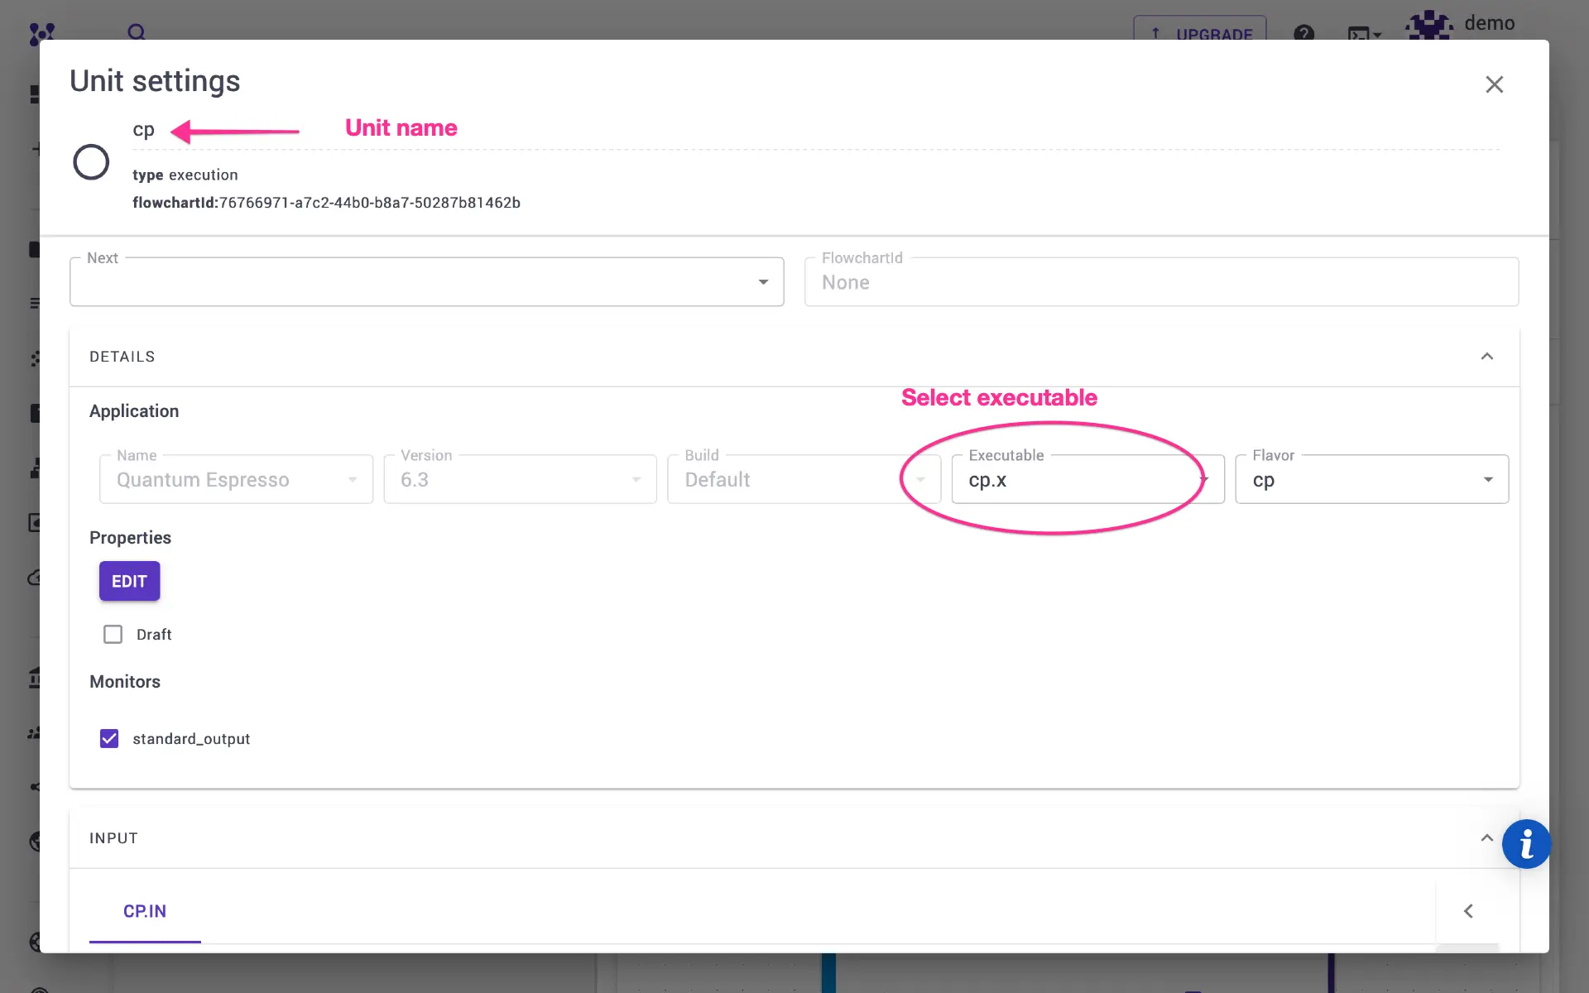The width and height of the screenshot is (1589, 993).
Task: Open the Flavor dropdown showing cp
Action: pyautogui.click(x=1489, y=479)
